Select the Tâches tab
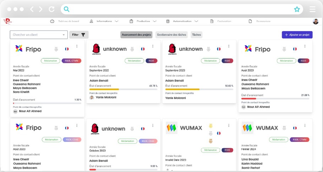This screenshot has width=323, height=172. point(196,35)
